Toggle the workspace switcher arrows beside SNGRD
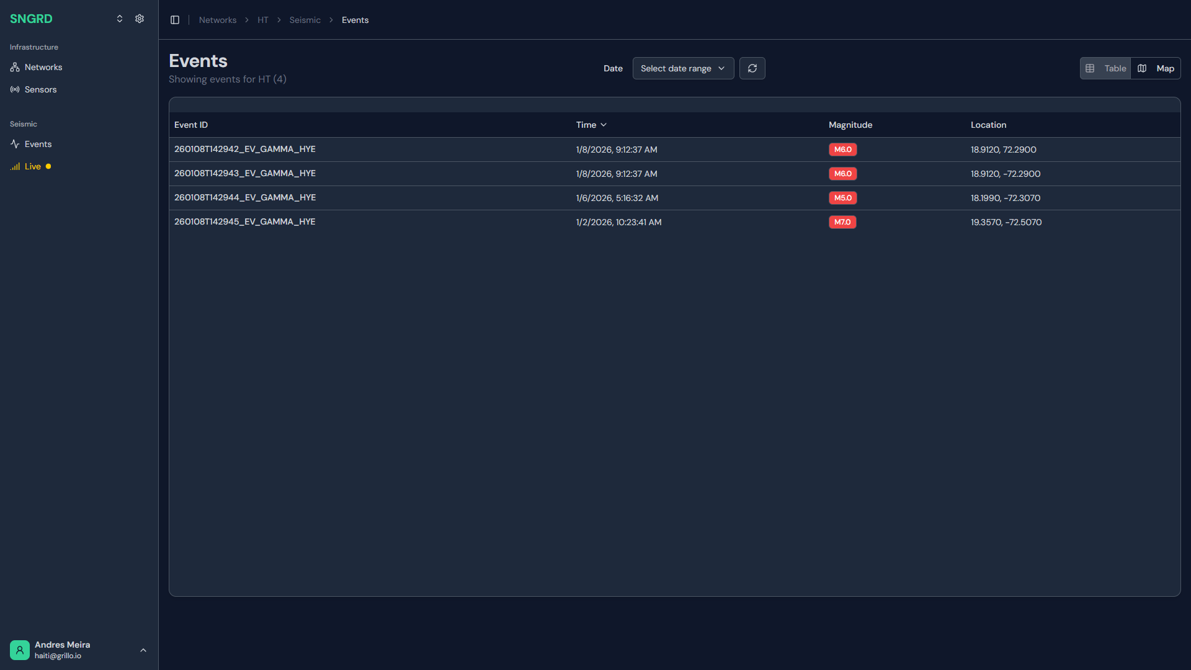The image size is (1191, 670). (x=120, y=19)
